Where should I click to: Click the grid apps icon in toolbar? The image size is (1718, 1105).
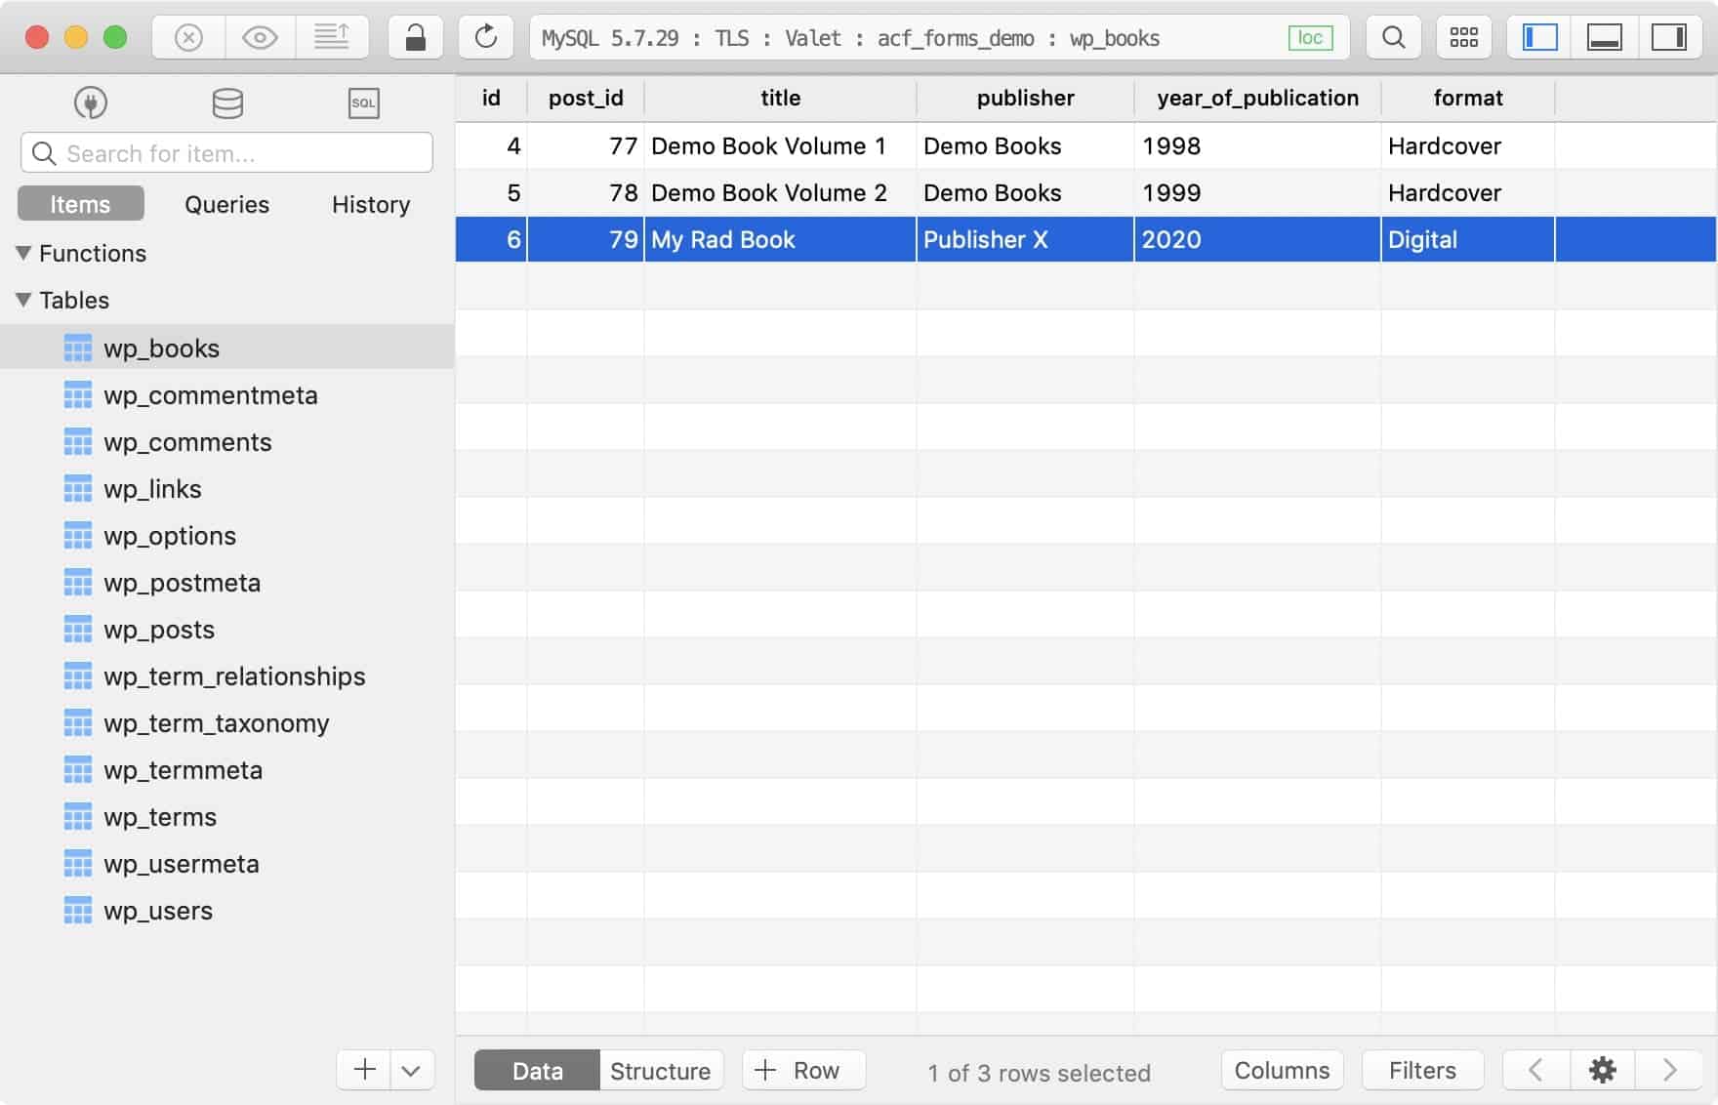pos(1463,38)
